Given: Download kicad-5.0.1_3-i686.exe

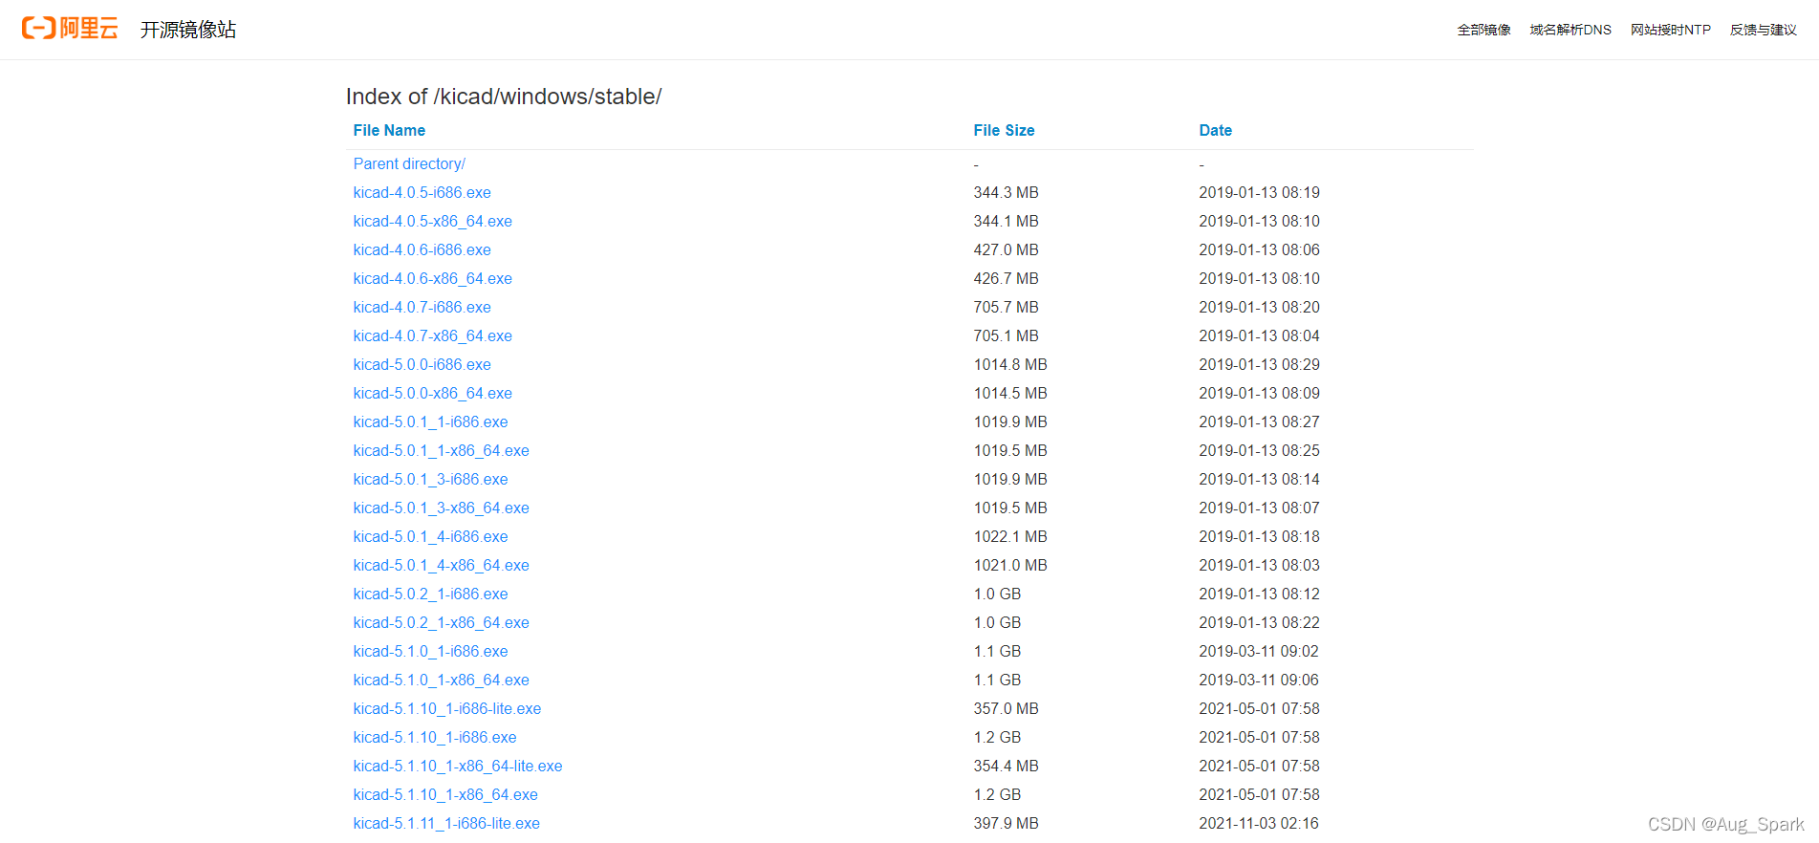Looking at the screenshot, I should pyautogui.click(x=430, y=479).
